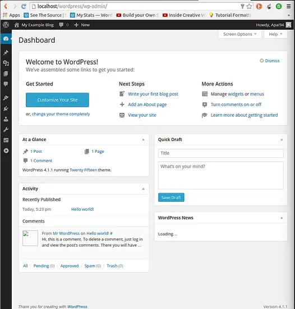This screenshot has height=309, width=295.
Task: Open the Tools wrench sidebar icon
Action: (6, 130)
